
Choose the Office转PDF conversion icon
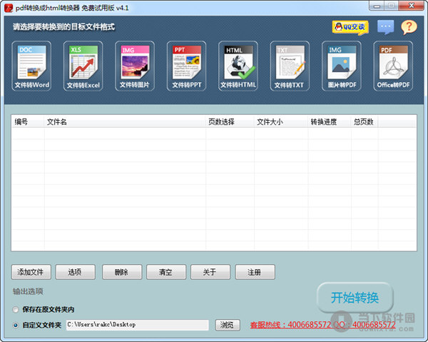coord(393,66)
